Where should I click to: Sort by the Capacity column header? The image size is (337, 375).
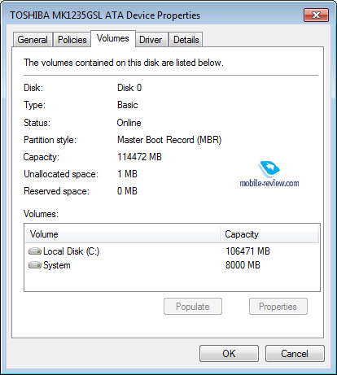click(269, 234)
